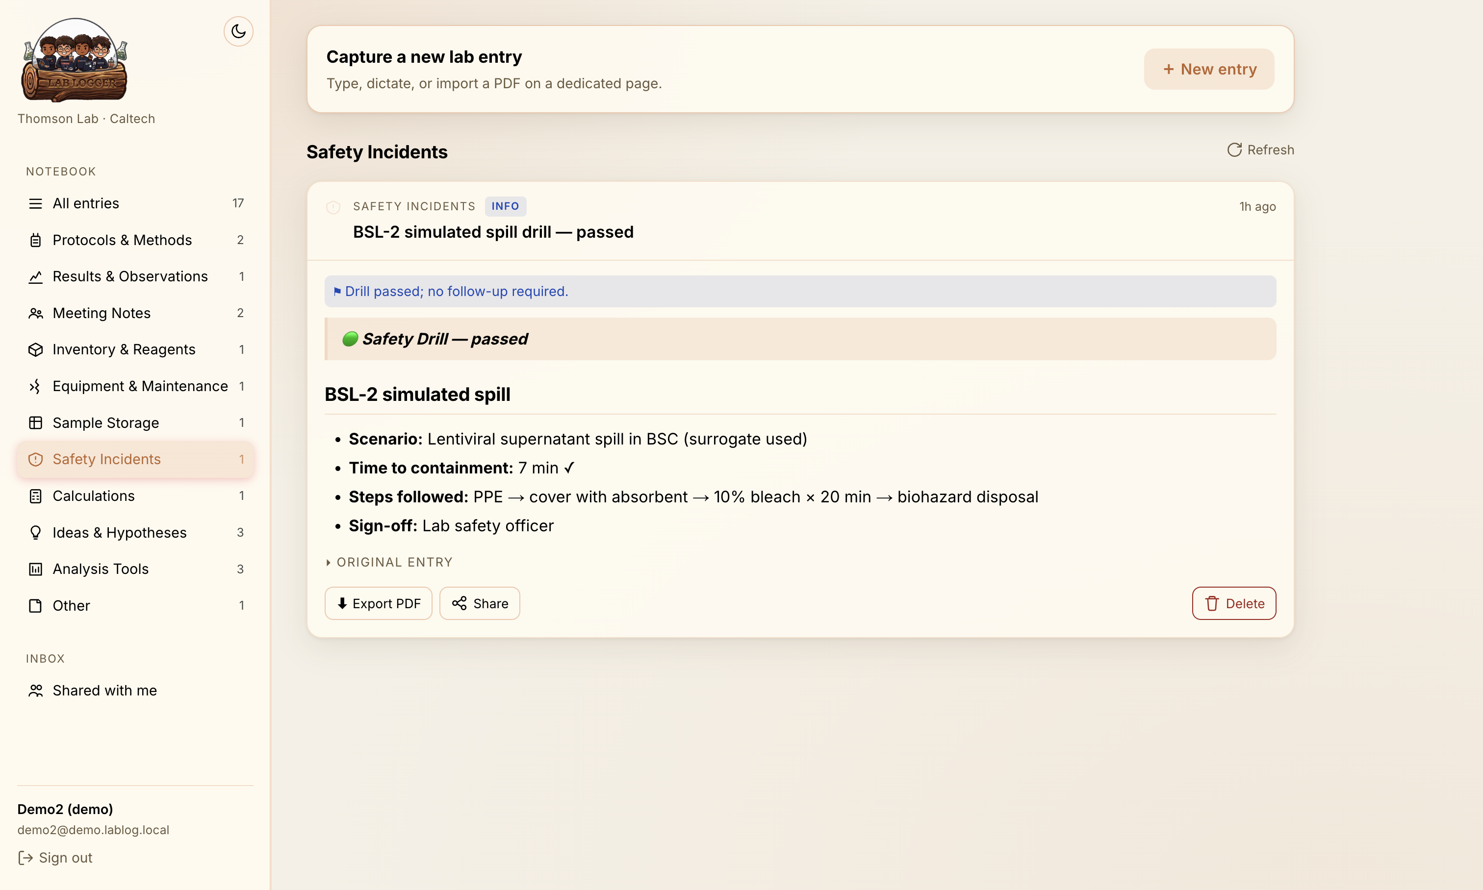Export the entry as PDF

pyautogui.click(x=378, y=603)
